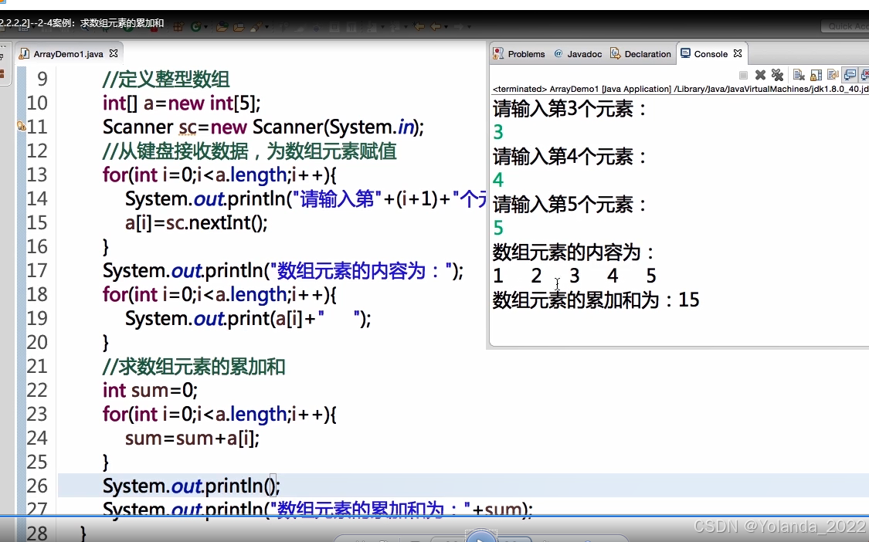Click the Search brush toolbar icon
Image resolution: width=869 pixels, height=542 pixels.
(256, 26)
